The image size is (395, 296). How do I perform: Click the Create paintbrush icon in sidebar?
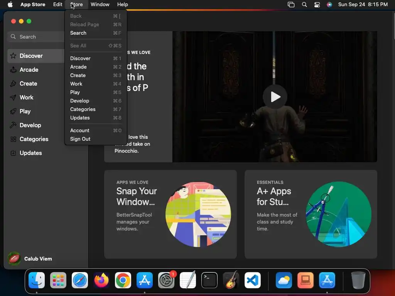(x=13, y=84)
